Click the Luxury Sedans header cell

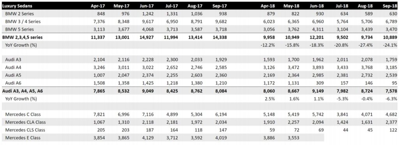coord(17,6)
